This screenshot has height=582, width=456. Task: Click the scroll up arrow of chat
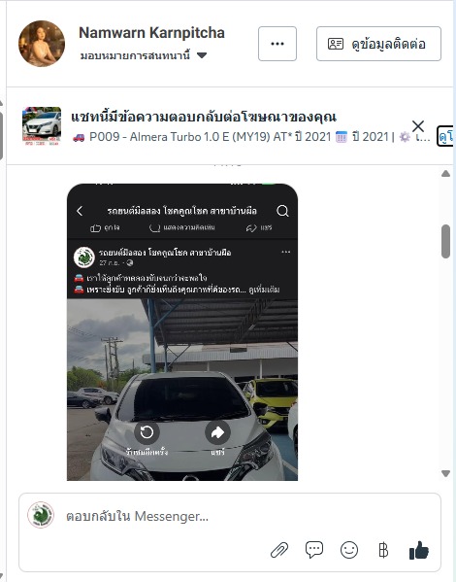click(x=446, y=174)
